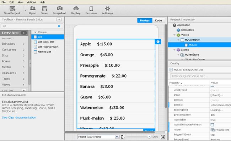Adjust the canvas zoom slider handle

point(149,137)
